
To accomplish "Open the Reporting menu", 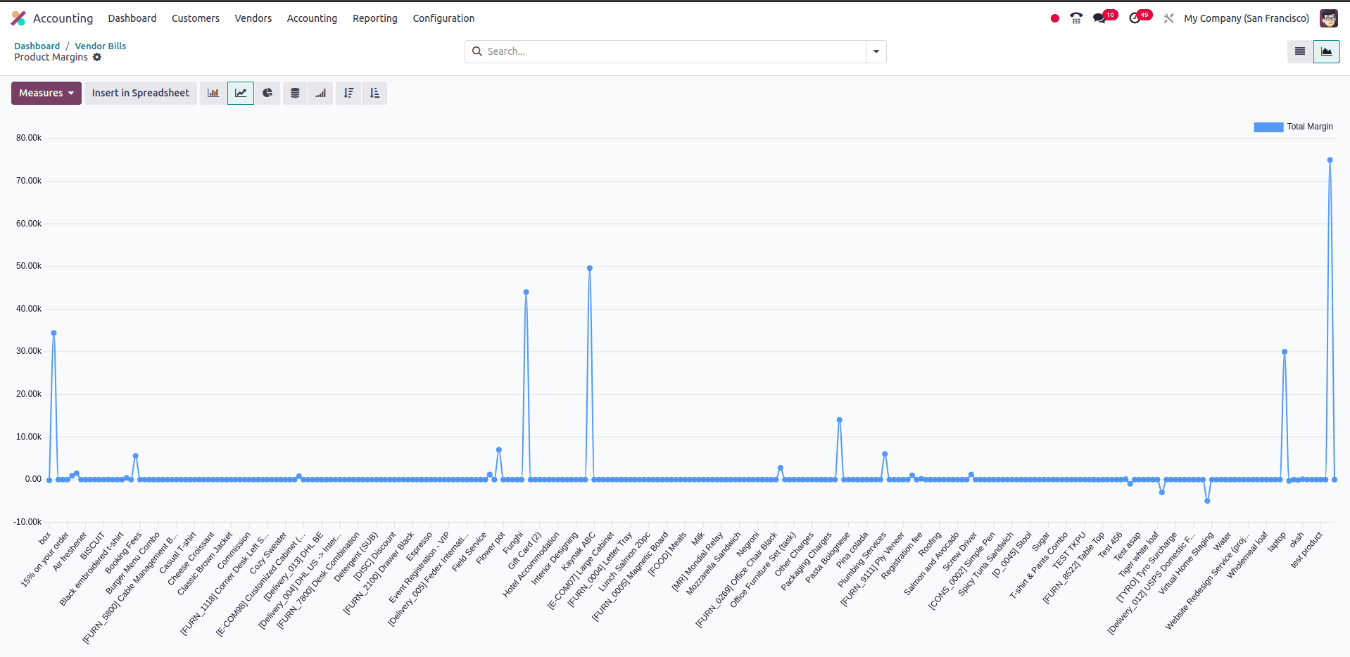I will click(375, 18).
